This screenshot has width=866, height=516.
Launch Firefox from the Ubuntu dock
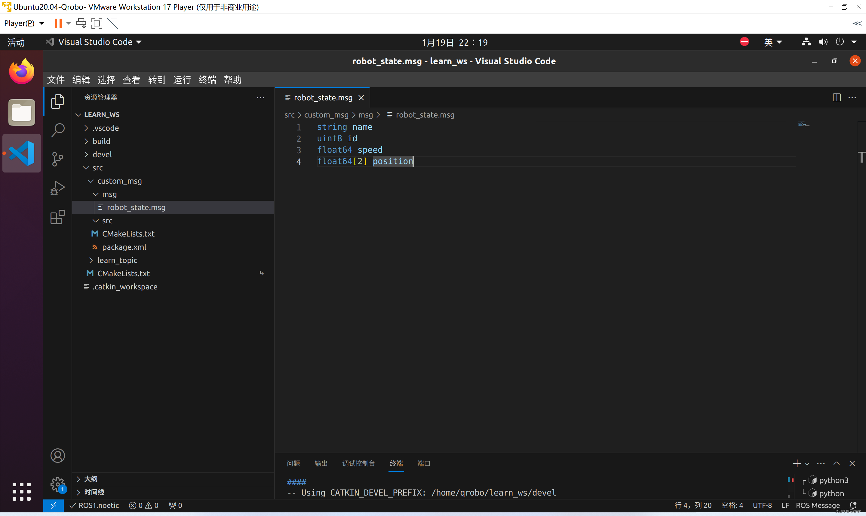pyautogui.click(x=22, y=71)
